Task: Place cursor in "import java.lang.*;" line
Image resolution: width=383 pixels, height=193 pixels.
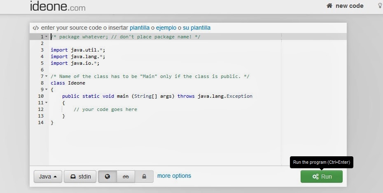Action: 78,56
